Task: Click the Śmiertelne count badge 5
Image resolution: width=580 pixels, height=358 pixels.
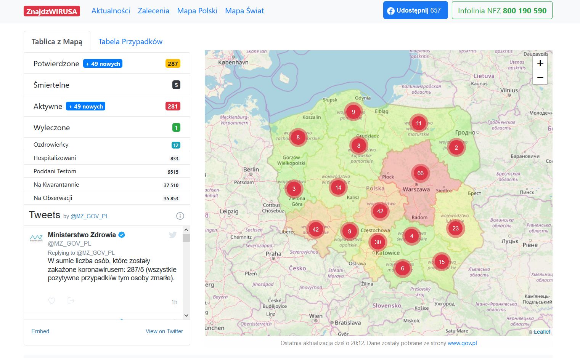Action: click(176, 85)
